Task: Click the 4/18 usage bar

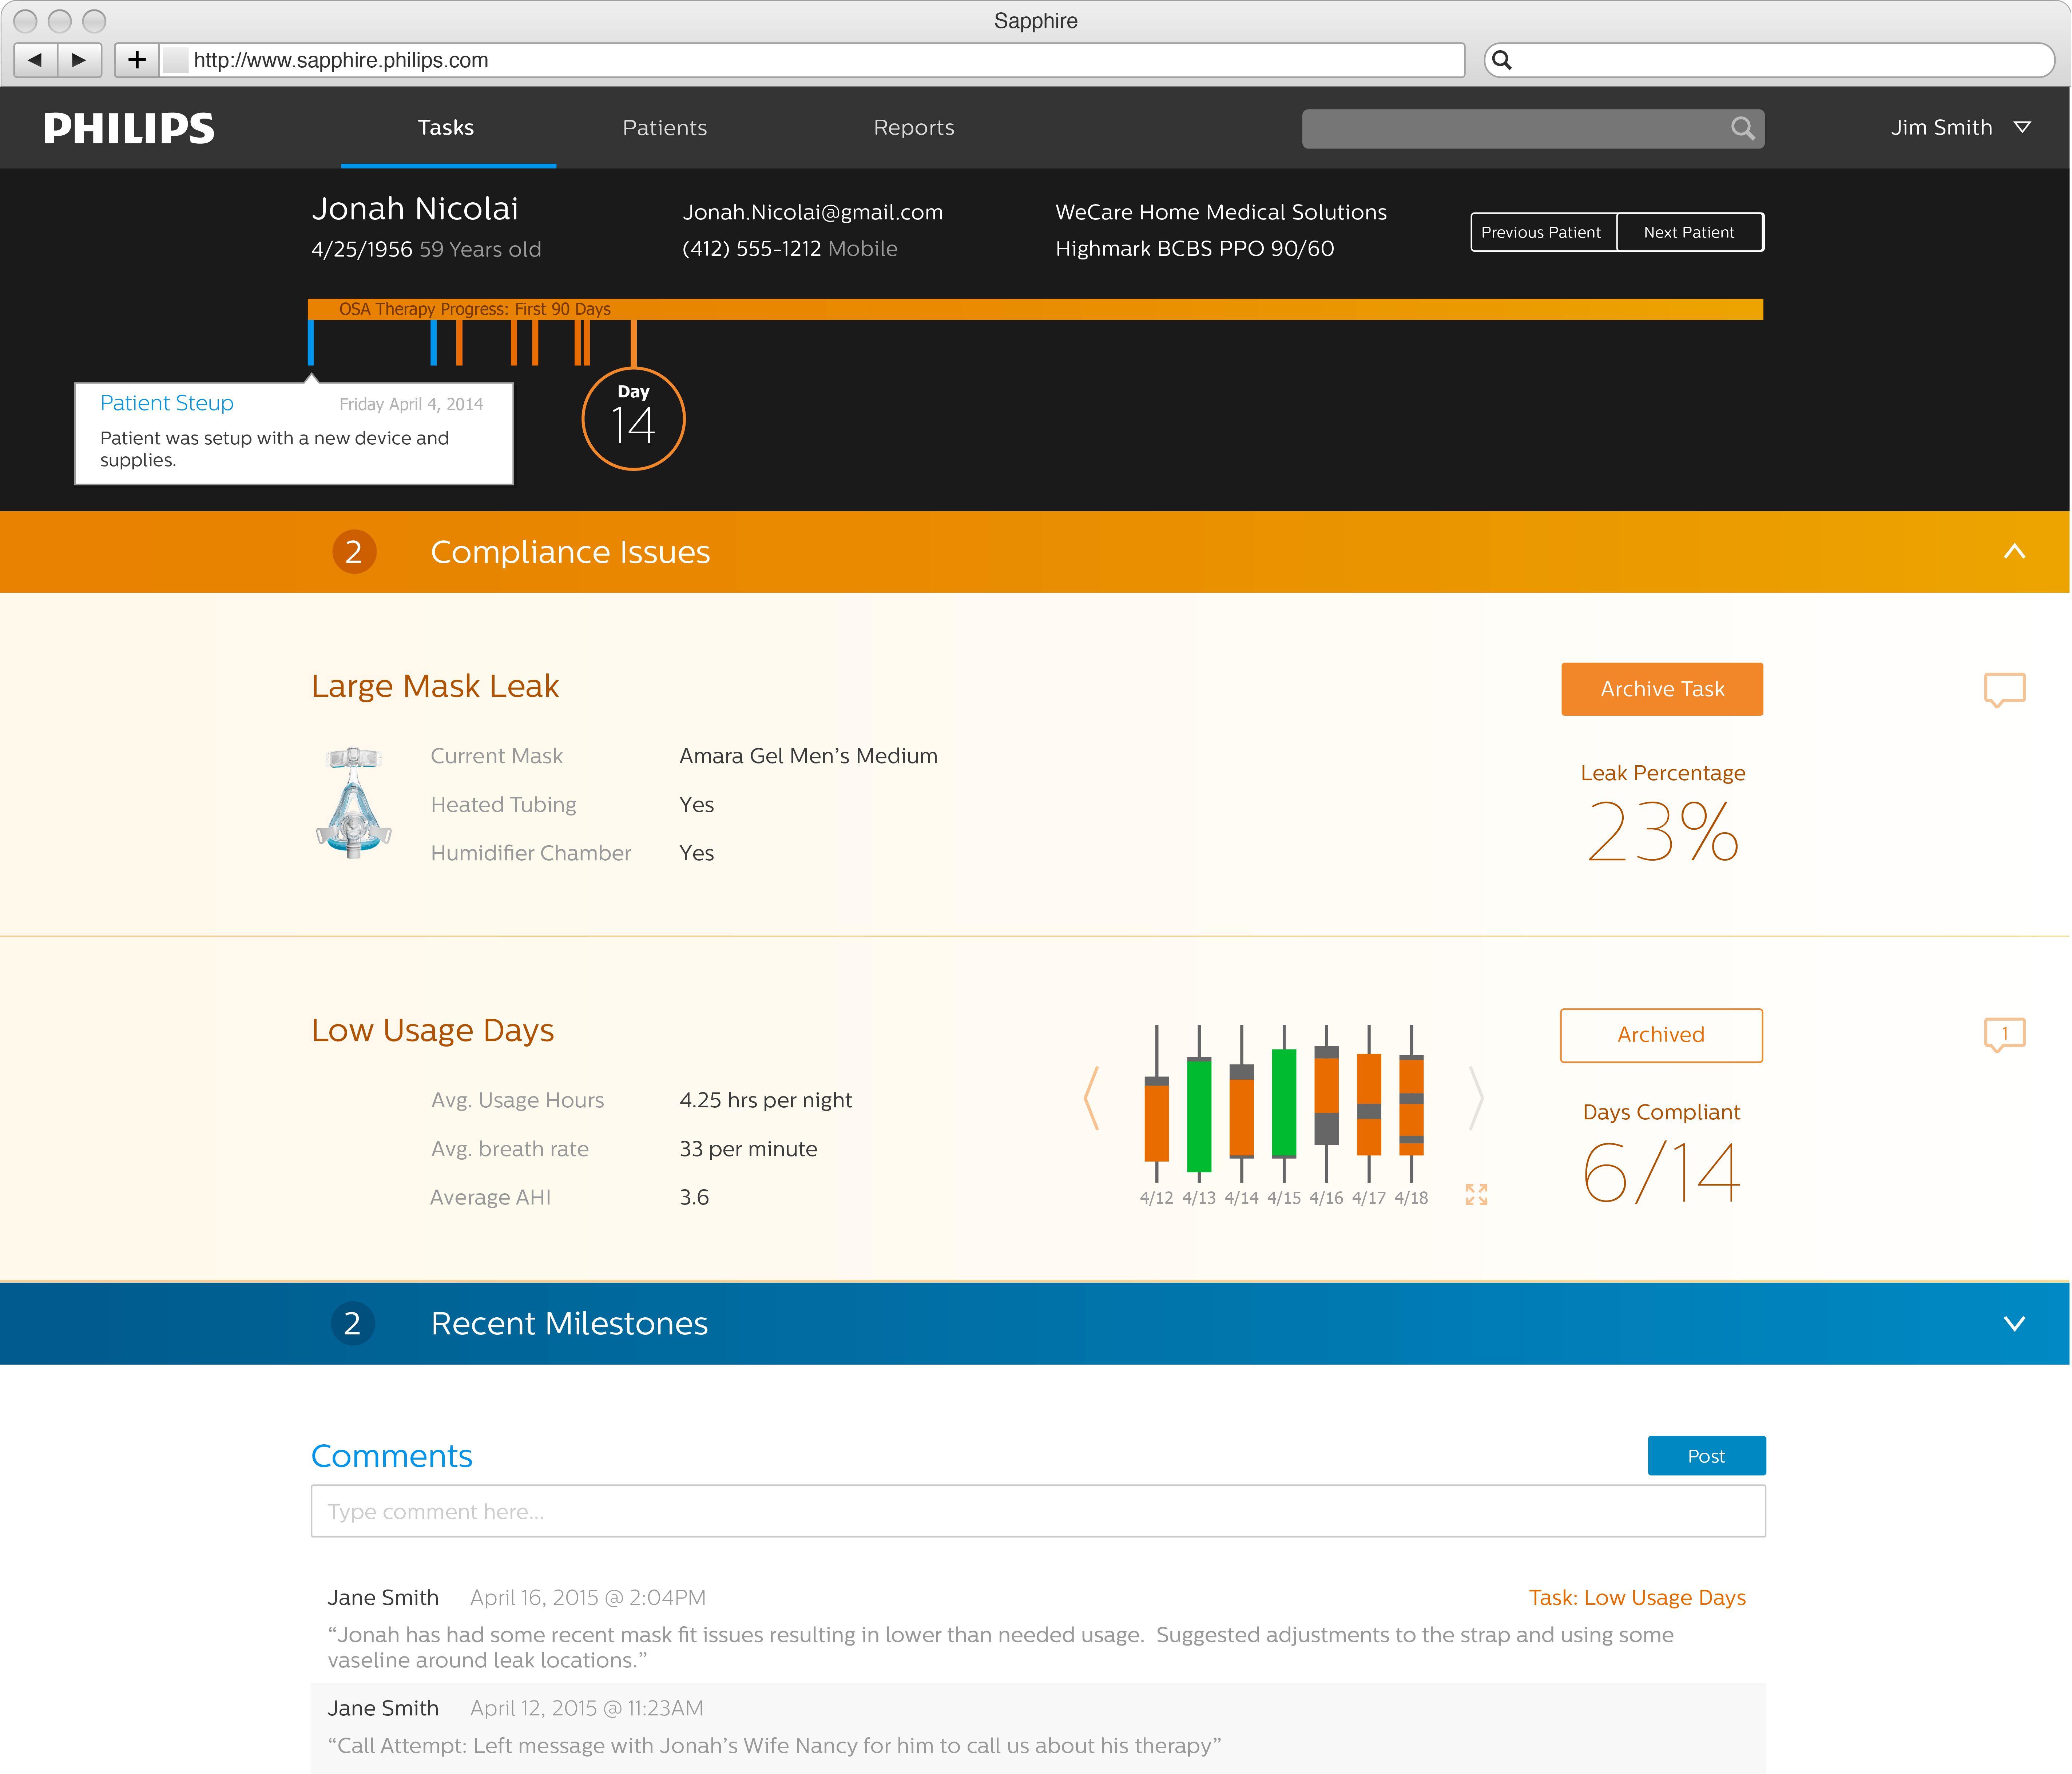Action: 1411,1105
